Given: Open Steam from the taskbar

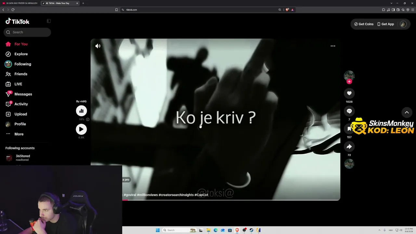Looking at the screenshot, I should 251,230.
